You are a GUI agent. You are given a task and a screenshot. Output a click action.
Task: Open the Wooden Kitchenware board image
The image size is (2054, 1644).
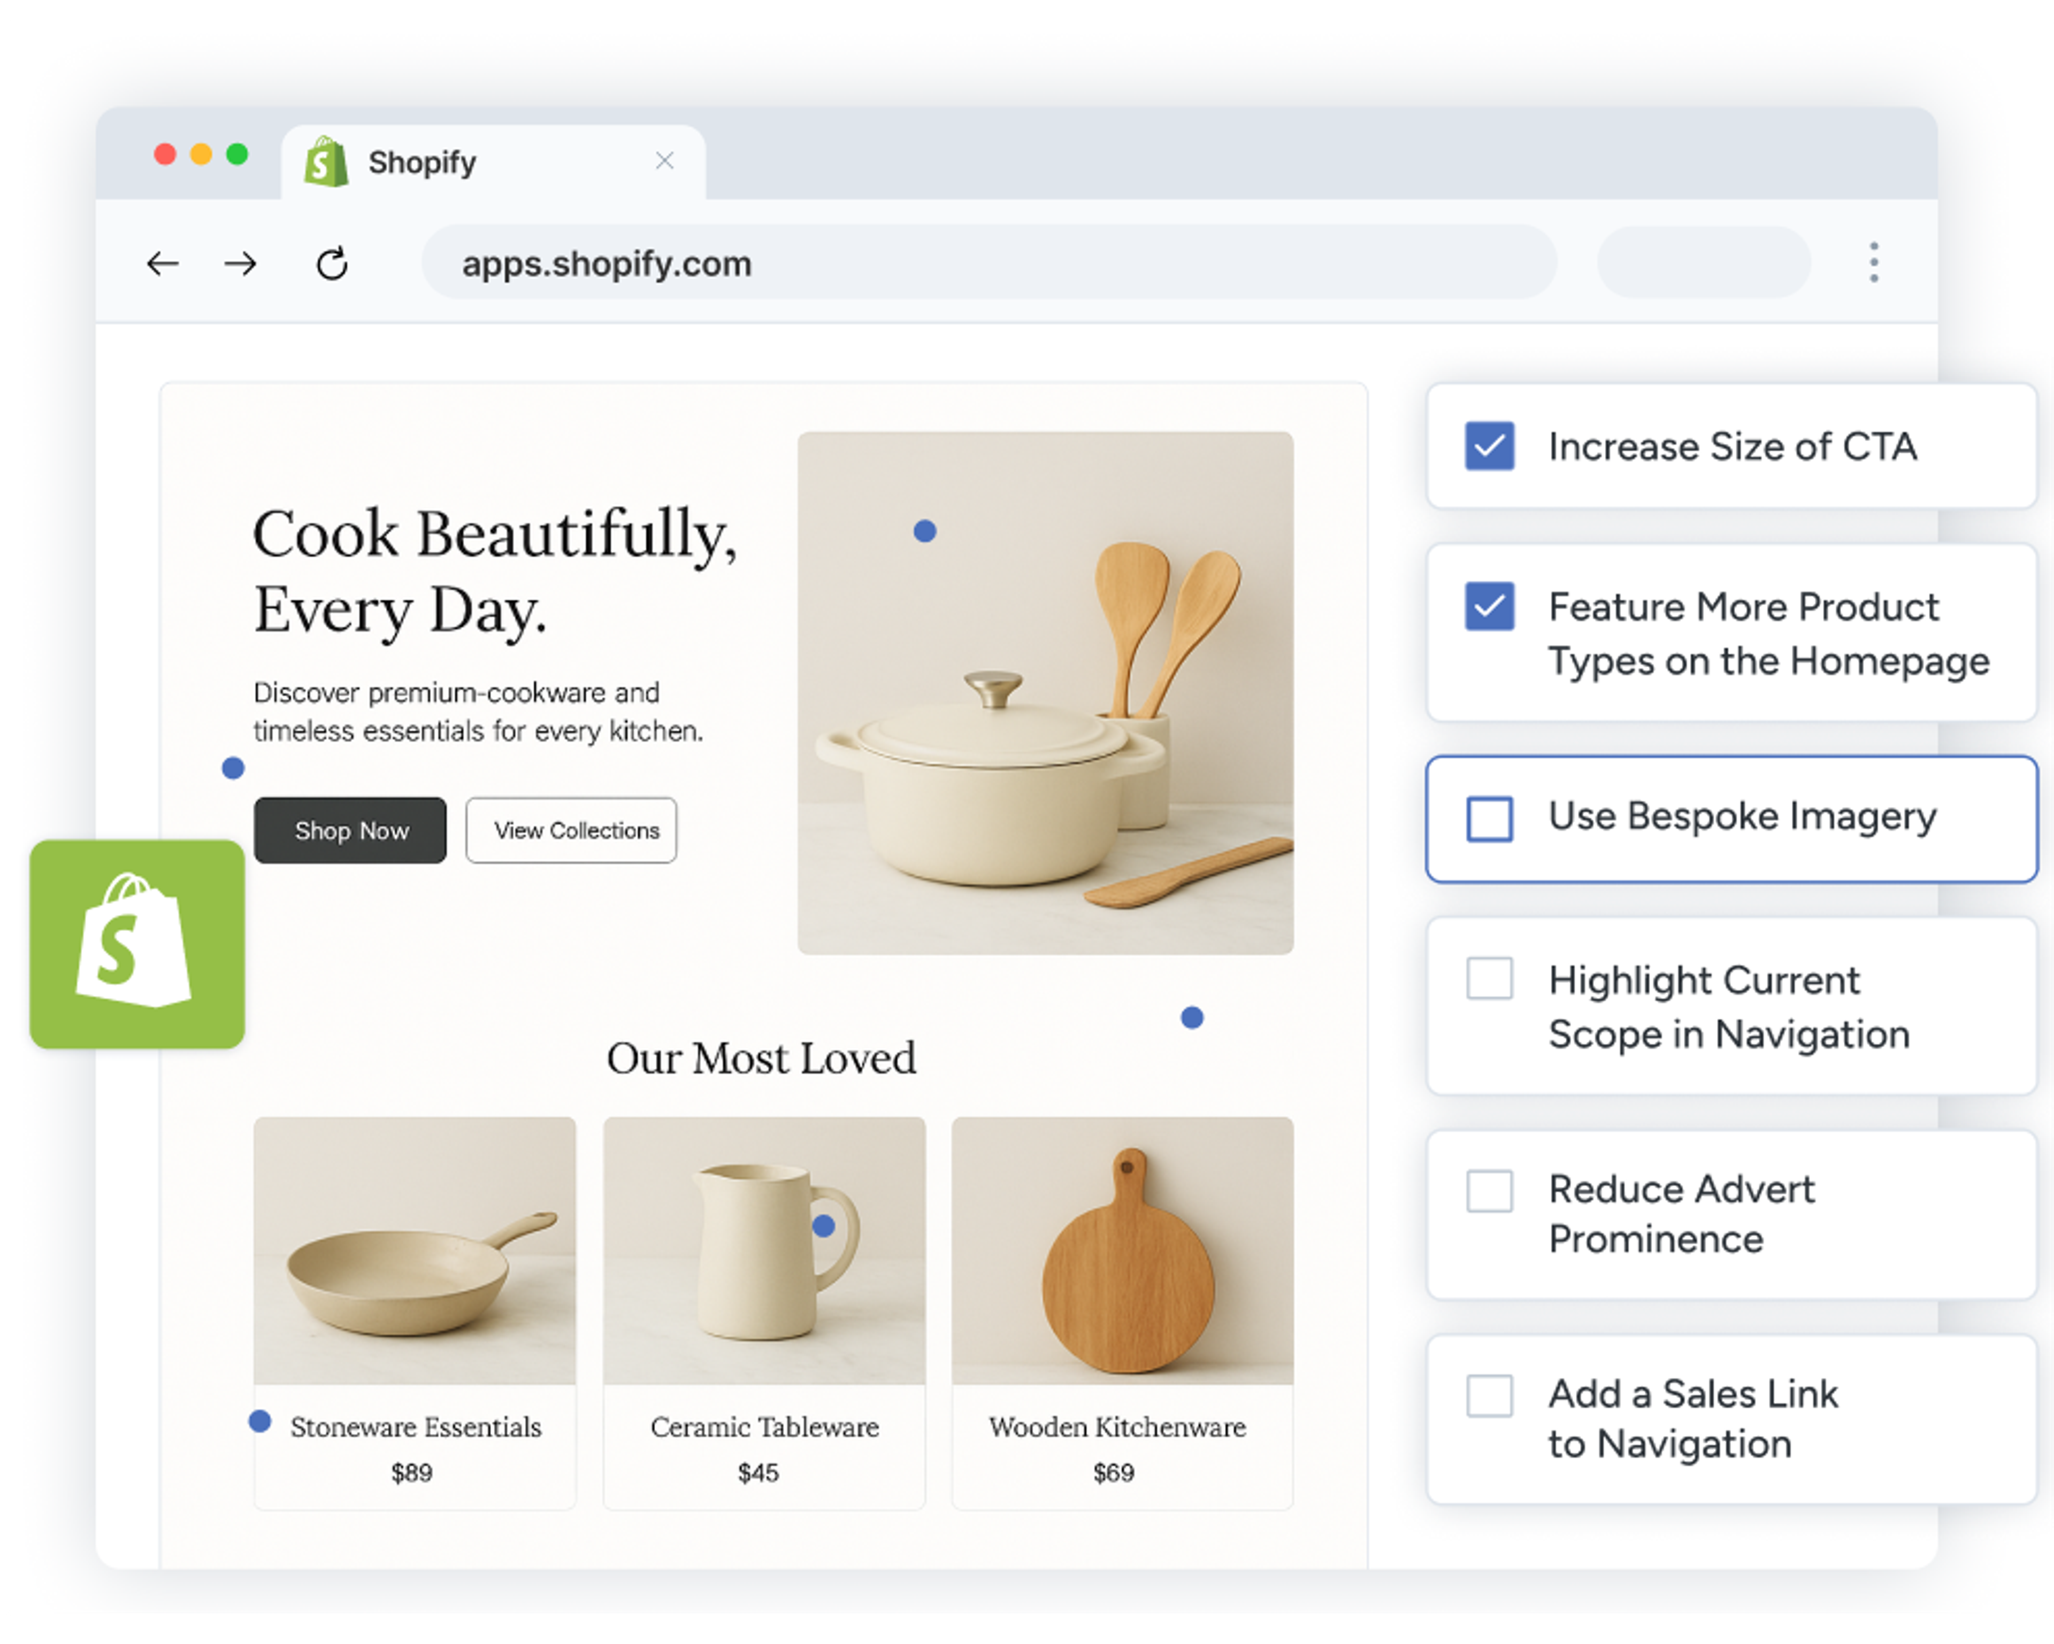pyautogui.click(x=1122, y=1251)
